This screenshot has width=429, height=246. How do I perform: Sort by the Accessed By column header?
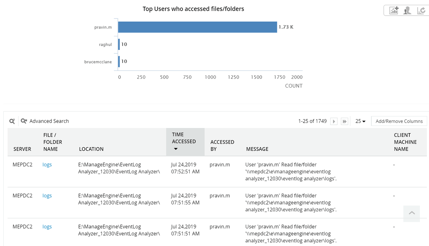point(222,145)
